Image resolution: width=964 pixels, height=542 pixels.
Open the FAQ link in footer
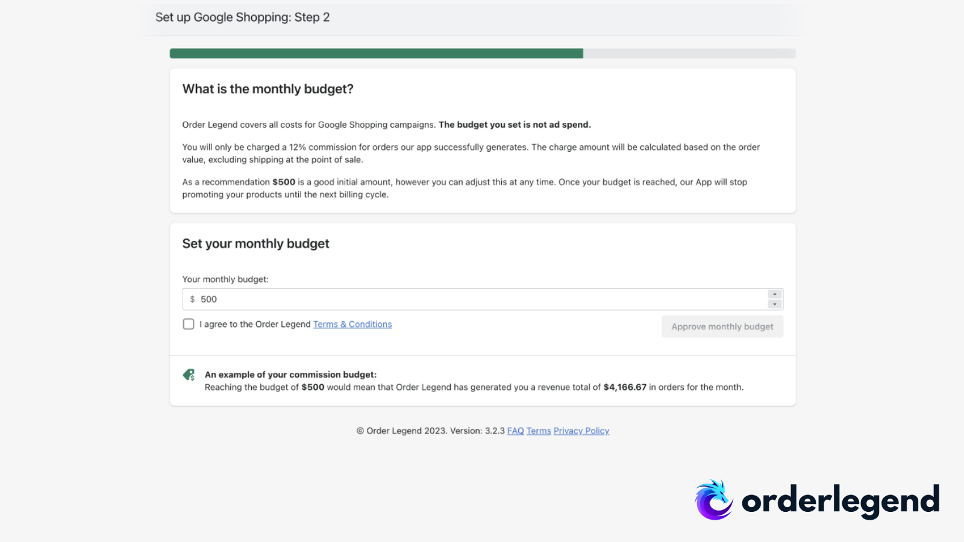pyautogui.click(x=516, y=431)
